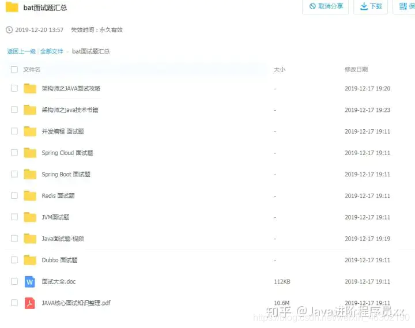
Task: Click the 下载 download button
Action: pyautogui.click(x=371, y=6)
